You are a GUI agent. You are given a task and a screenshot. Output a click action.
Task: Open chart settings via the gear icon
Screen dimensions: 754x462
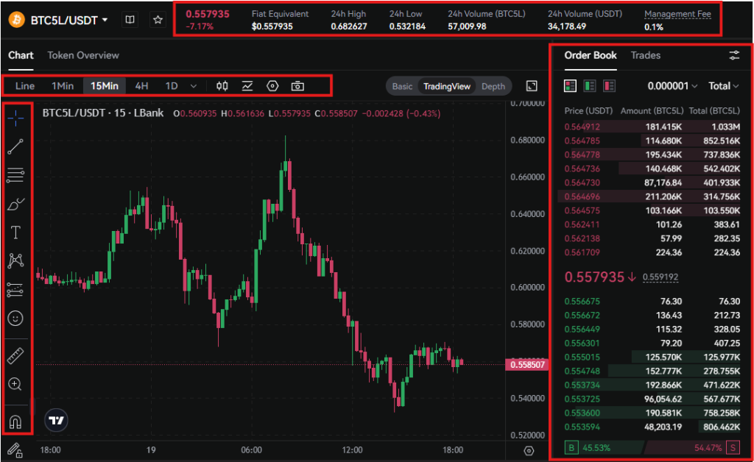pyautogui.click(x=272, y=86)
